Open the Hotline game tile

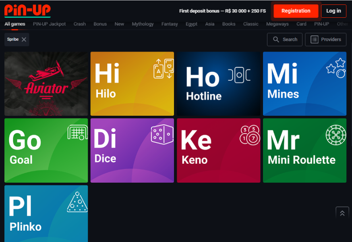218,83
